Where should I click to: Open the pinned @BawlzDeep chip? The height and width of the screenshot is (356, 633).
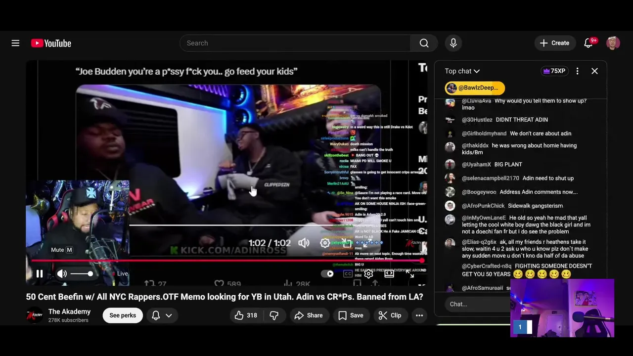coord(475,88)
